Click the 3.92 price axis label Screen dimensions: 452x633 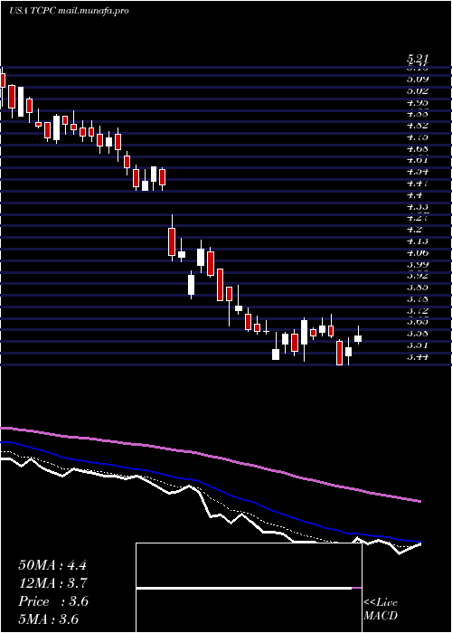pyautogui.click(x=418, y=276)
